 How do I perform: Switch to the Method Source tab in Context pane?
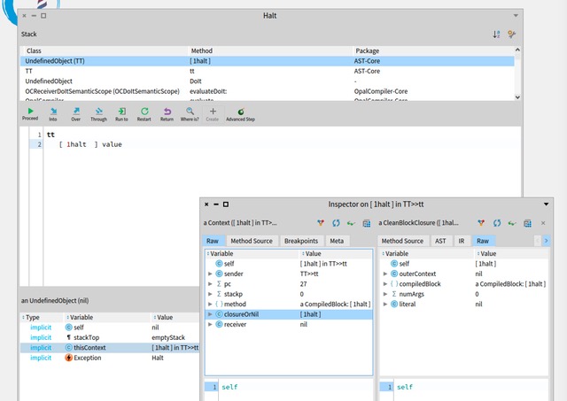pyautogui.click(x=252, y=241)
